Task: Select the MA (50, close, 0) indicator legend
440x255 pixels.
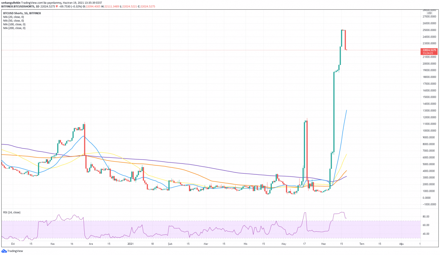Action: (14, 21)
